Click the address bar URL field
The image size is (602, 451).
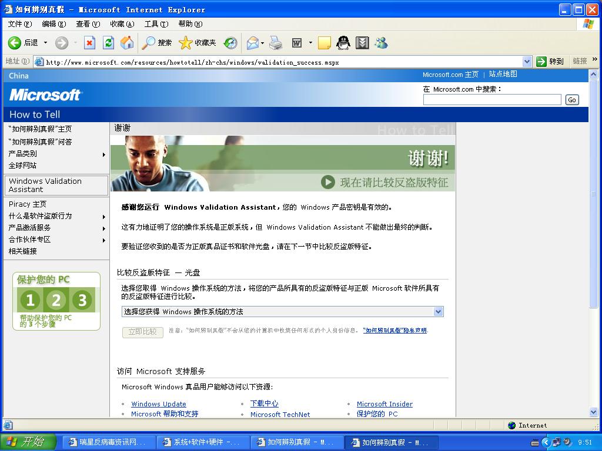(283, 62)
